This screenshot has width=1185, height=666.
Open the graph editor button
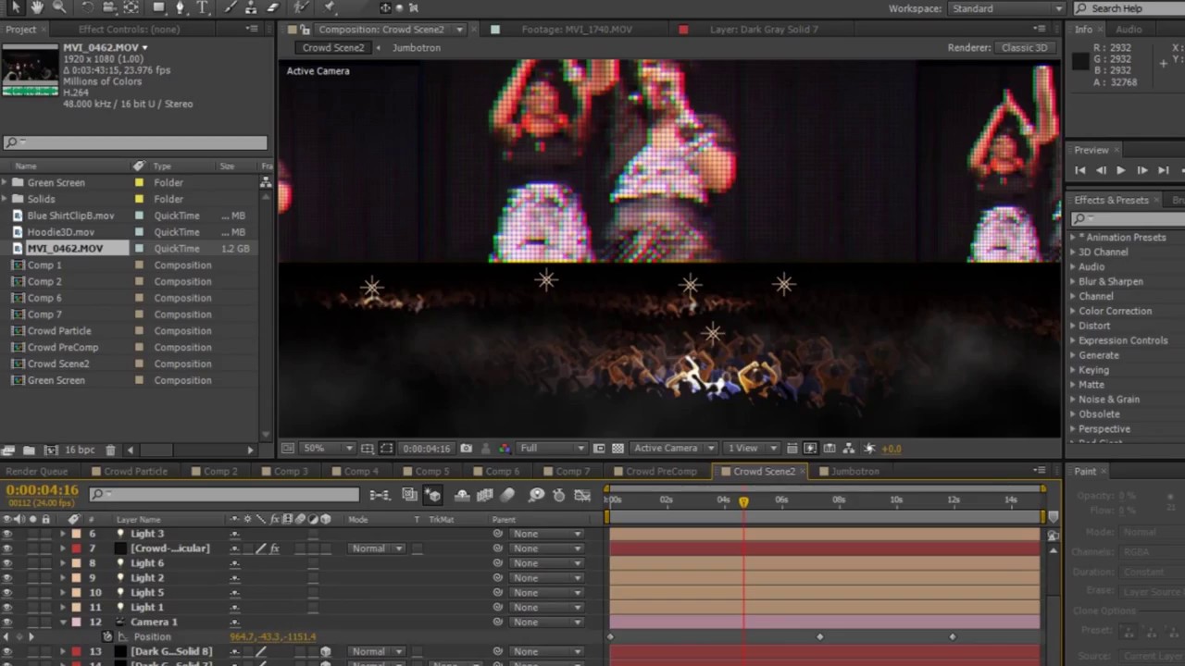582,496
